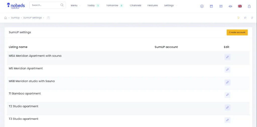Image resolution: width=257 pixels, height=127 pixels.
Task: Click the Edit column header
Action: pyautogui.click(x=227, y=47)
